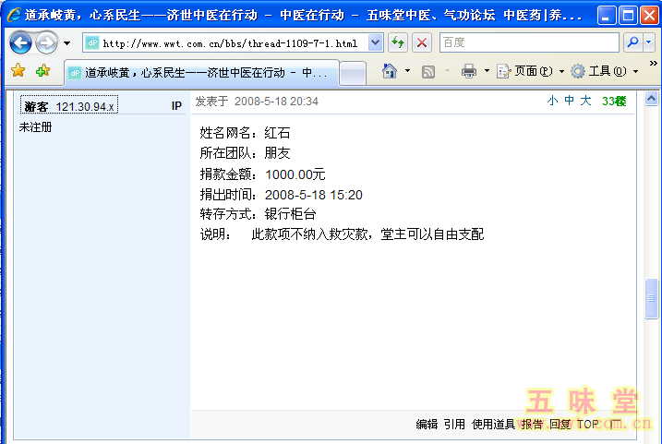Click the 编辑 (Edit) link

coord(427,425)
